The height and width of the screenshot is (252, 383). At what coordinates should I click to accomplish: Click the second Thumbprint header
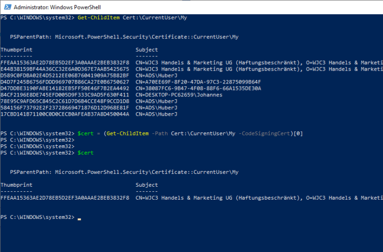[16, 185]
